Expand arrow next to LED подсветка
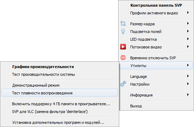 (188, 39)
